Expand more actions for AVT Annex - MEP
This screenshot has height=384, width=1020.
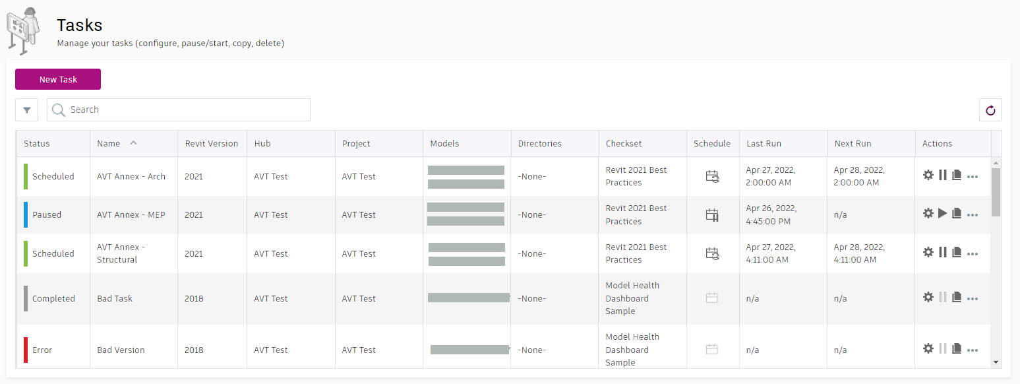tap(973, 215)
